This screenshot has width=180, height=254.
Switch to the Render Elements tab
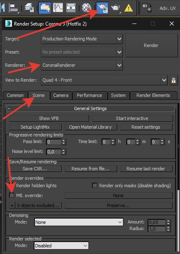153,95
